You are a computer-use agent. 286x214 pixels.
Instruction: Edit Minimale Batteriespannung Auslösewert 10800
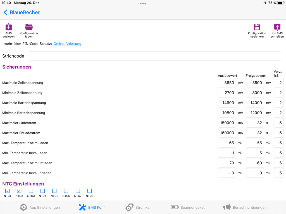(x=227, y=113)
